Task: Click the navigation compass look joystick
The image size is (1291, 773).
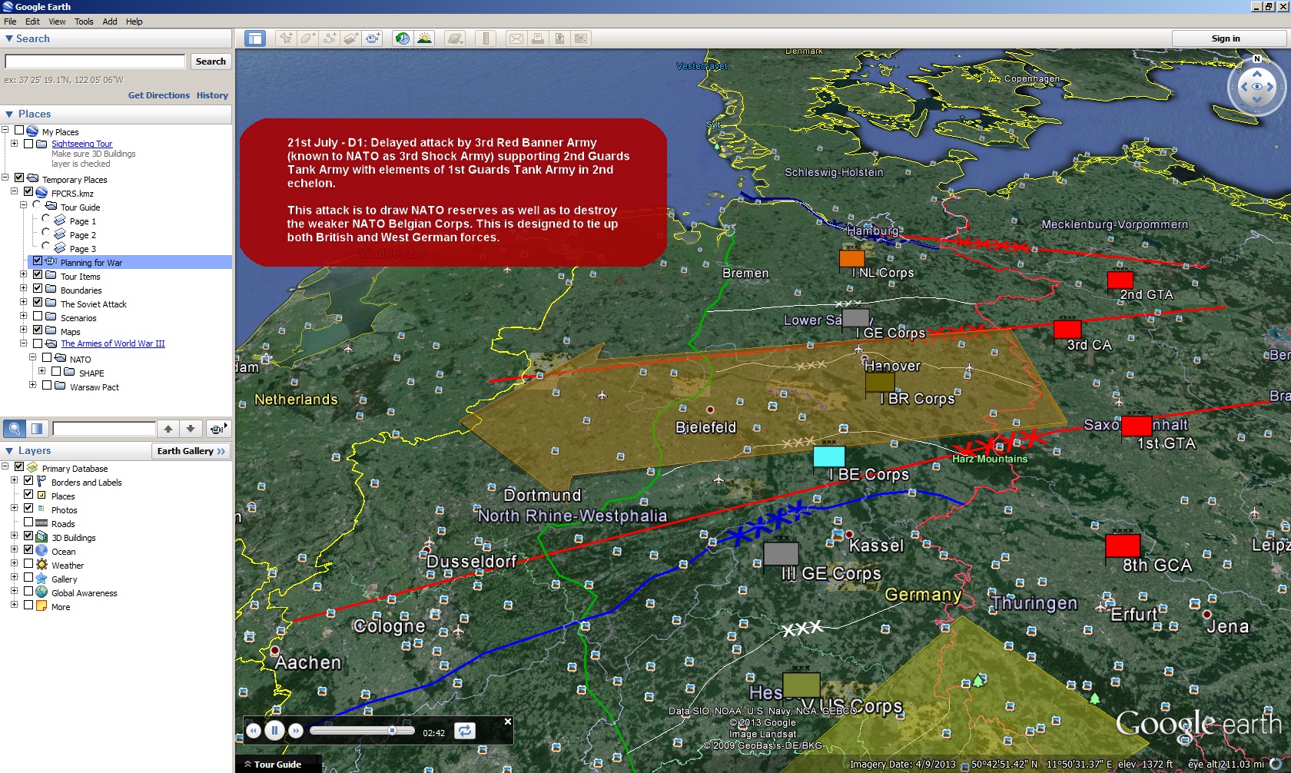Action: pos(1257,87)
